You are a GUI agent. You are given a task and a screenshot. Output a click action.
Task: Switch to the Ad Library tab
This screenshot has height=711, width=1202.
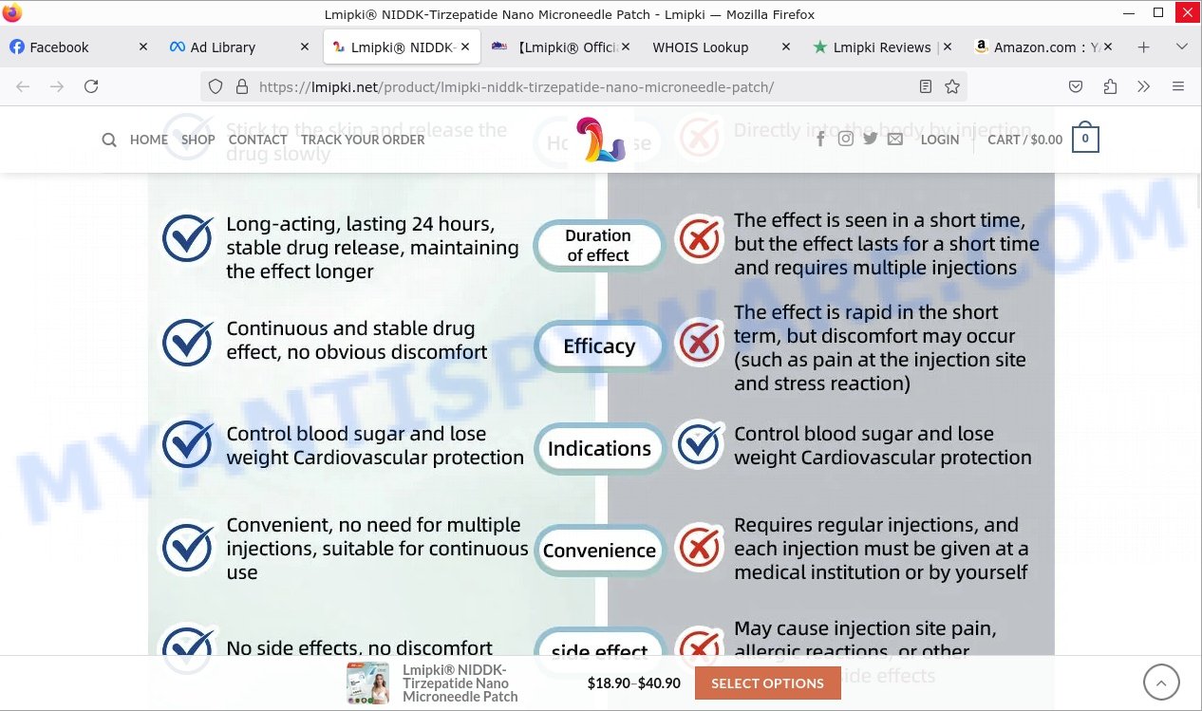pos(240,47)
